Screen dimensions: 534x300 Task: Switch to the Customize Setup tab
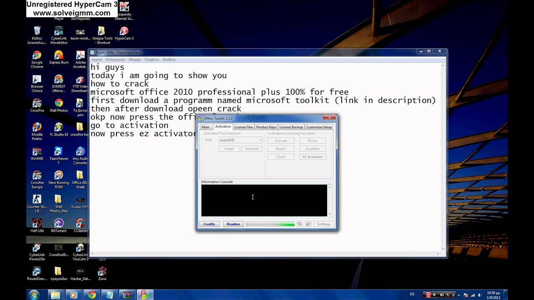click(319, 127)
